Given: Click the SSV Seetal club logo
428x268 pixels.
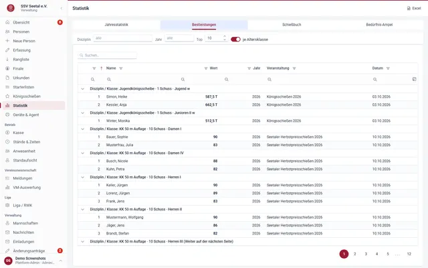Looking at the screenshot, I should click(11, 8).
